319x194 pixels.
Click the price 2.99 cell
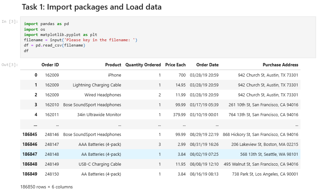tap(181, 145)
